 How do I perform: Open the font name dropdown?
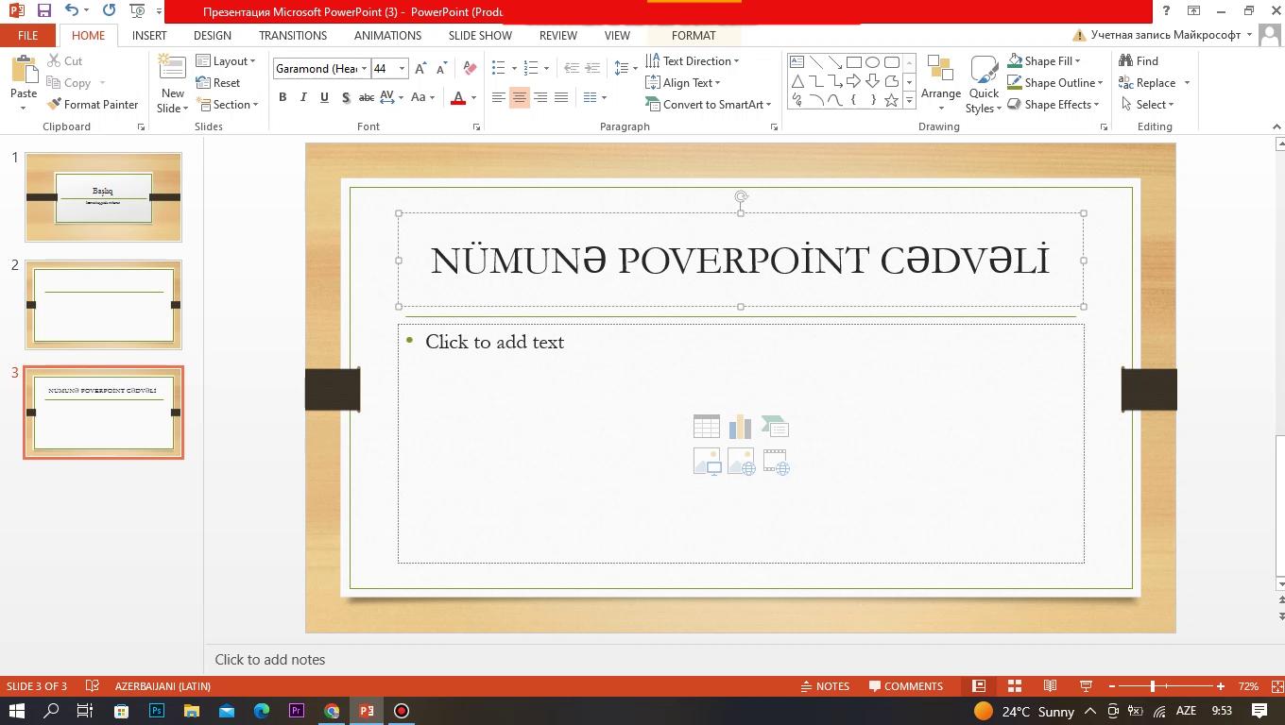364,69
